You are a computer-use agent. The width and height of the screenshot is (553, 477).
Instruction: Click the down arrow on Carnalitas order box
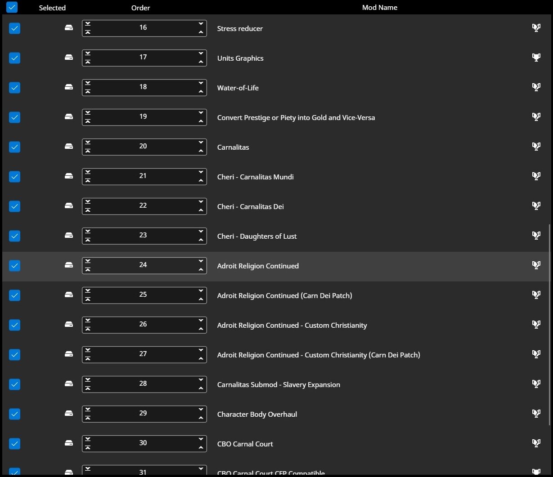pos(201,142)
